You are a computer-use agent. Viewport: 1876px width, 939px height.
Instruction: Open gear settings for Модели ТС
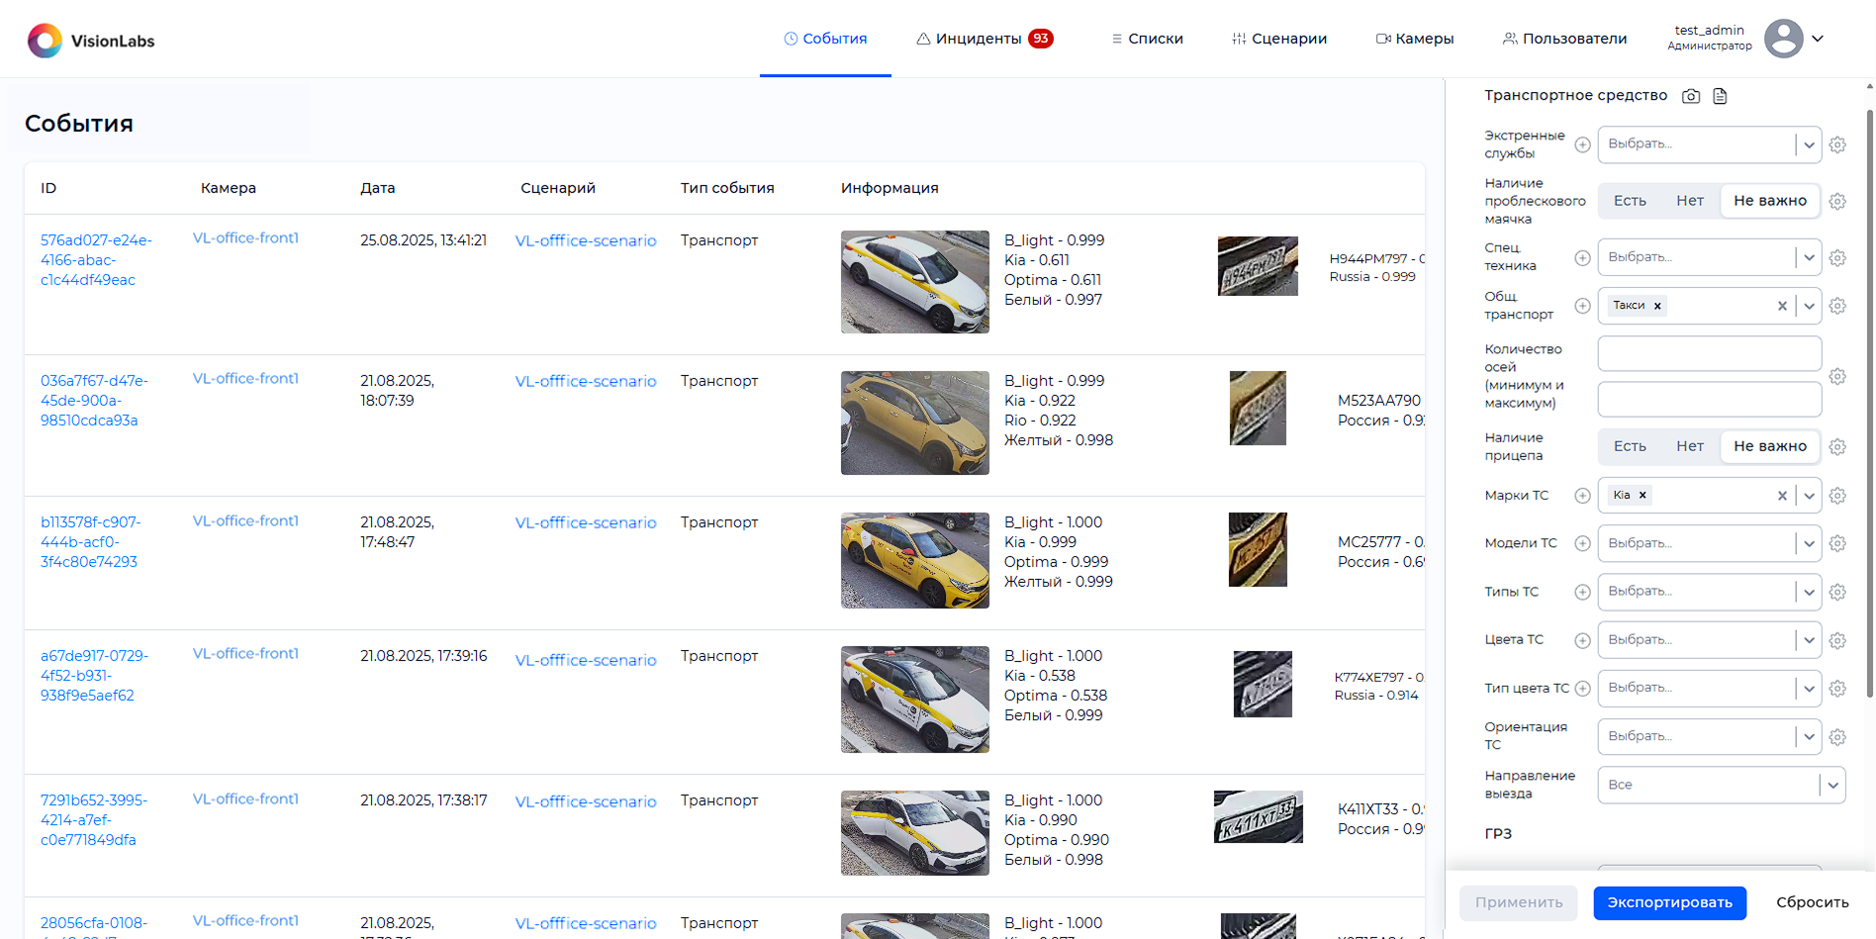click(1837, 543)
